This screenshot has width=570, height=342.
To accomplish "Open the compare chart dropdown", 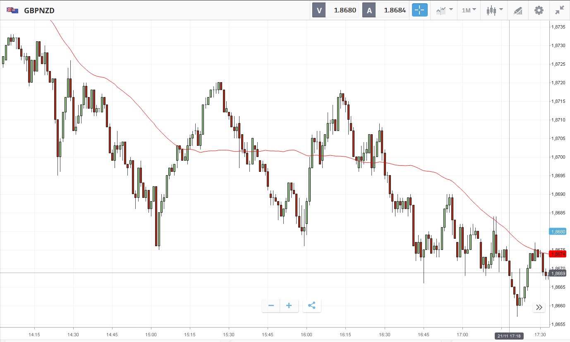I will coord(444,10).
